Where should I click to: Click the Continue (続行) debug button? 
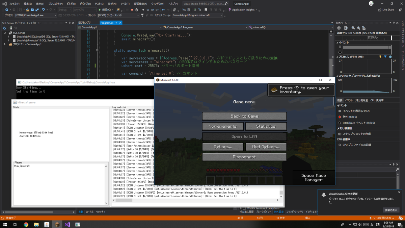(103, 10)
